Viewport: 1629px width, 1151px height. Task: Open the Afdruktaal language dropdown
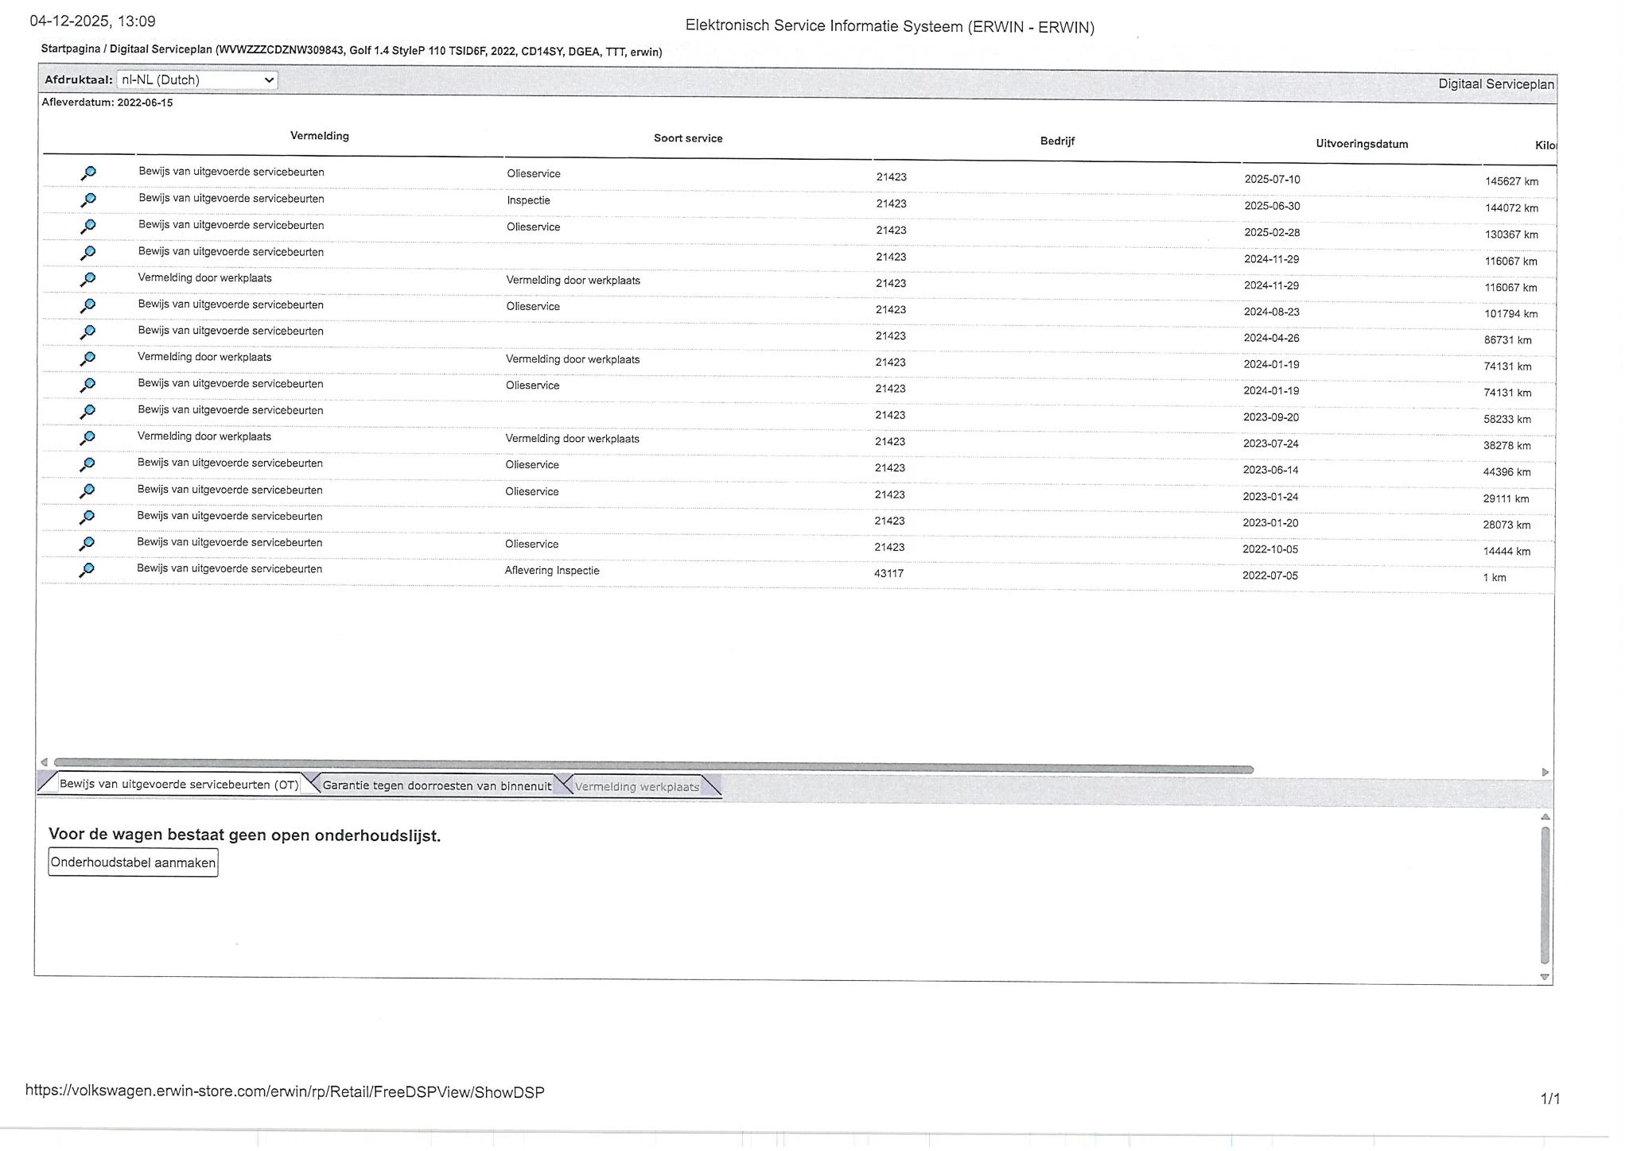pyautogui.click(x=196, y=79)
